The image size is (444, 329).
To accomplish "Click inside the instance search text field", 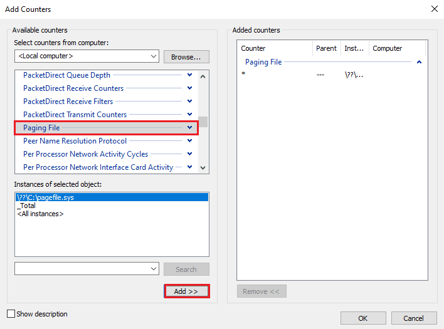I will (x=82, y=268).
